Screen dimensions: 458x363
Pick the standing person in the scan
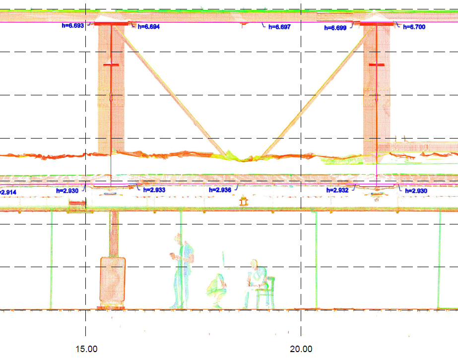click(182, 271)
